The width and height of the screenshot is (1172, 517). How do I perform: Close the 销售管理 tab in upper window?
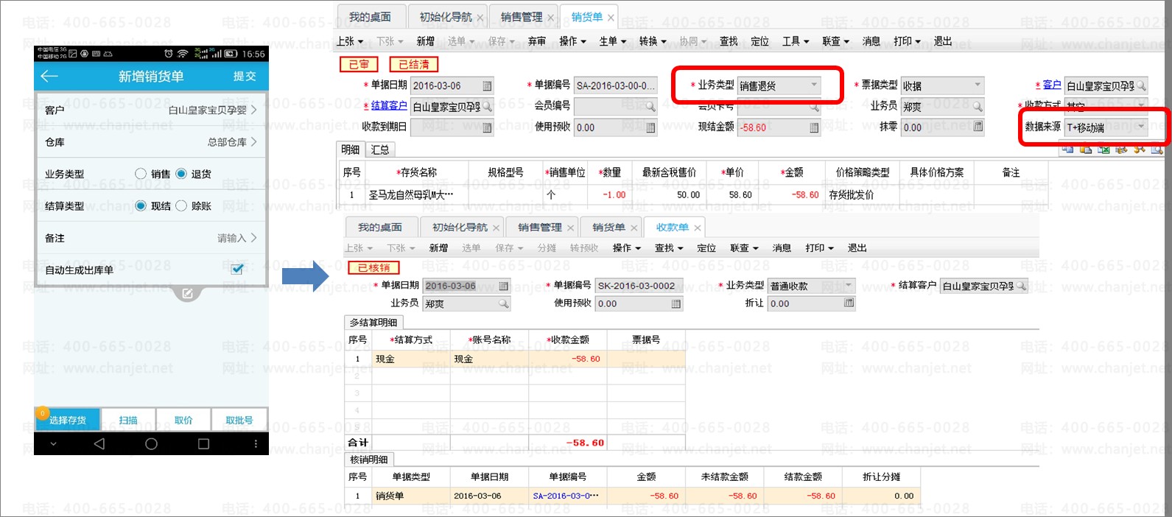[550, 18]
